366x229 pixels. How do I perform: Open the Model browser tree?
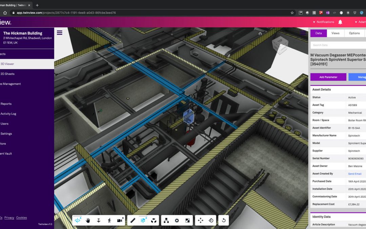(166, 221)
